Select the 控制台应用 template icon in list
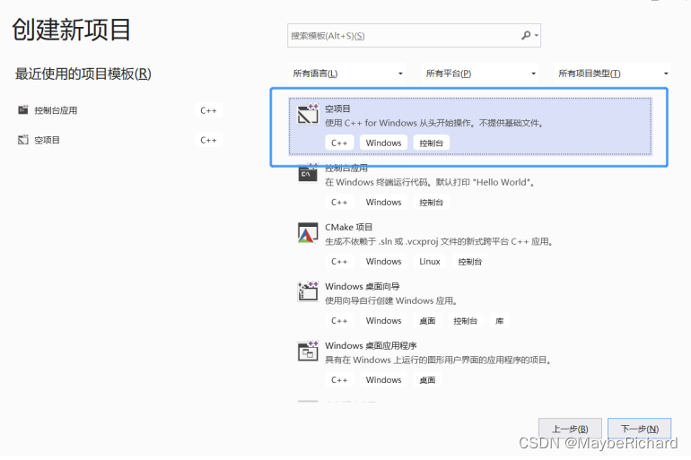Image resolution: width=691 pixels, height=460 pixels. (x=308, y=173)
